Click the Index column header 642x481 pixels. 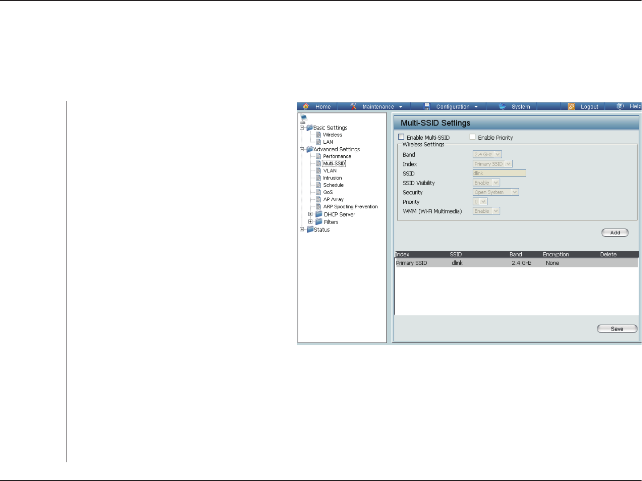pos(402,255)
